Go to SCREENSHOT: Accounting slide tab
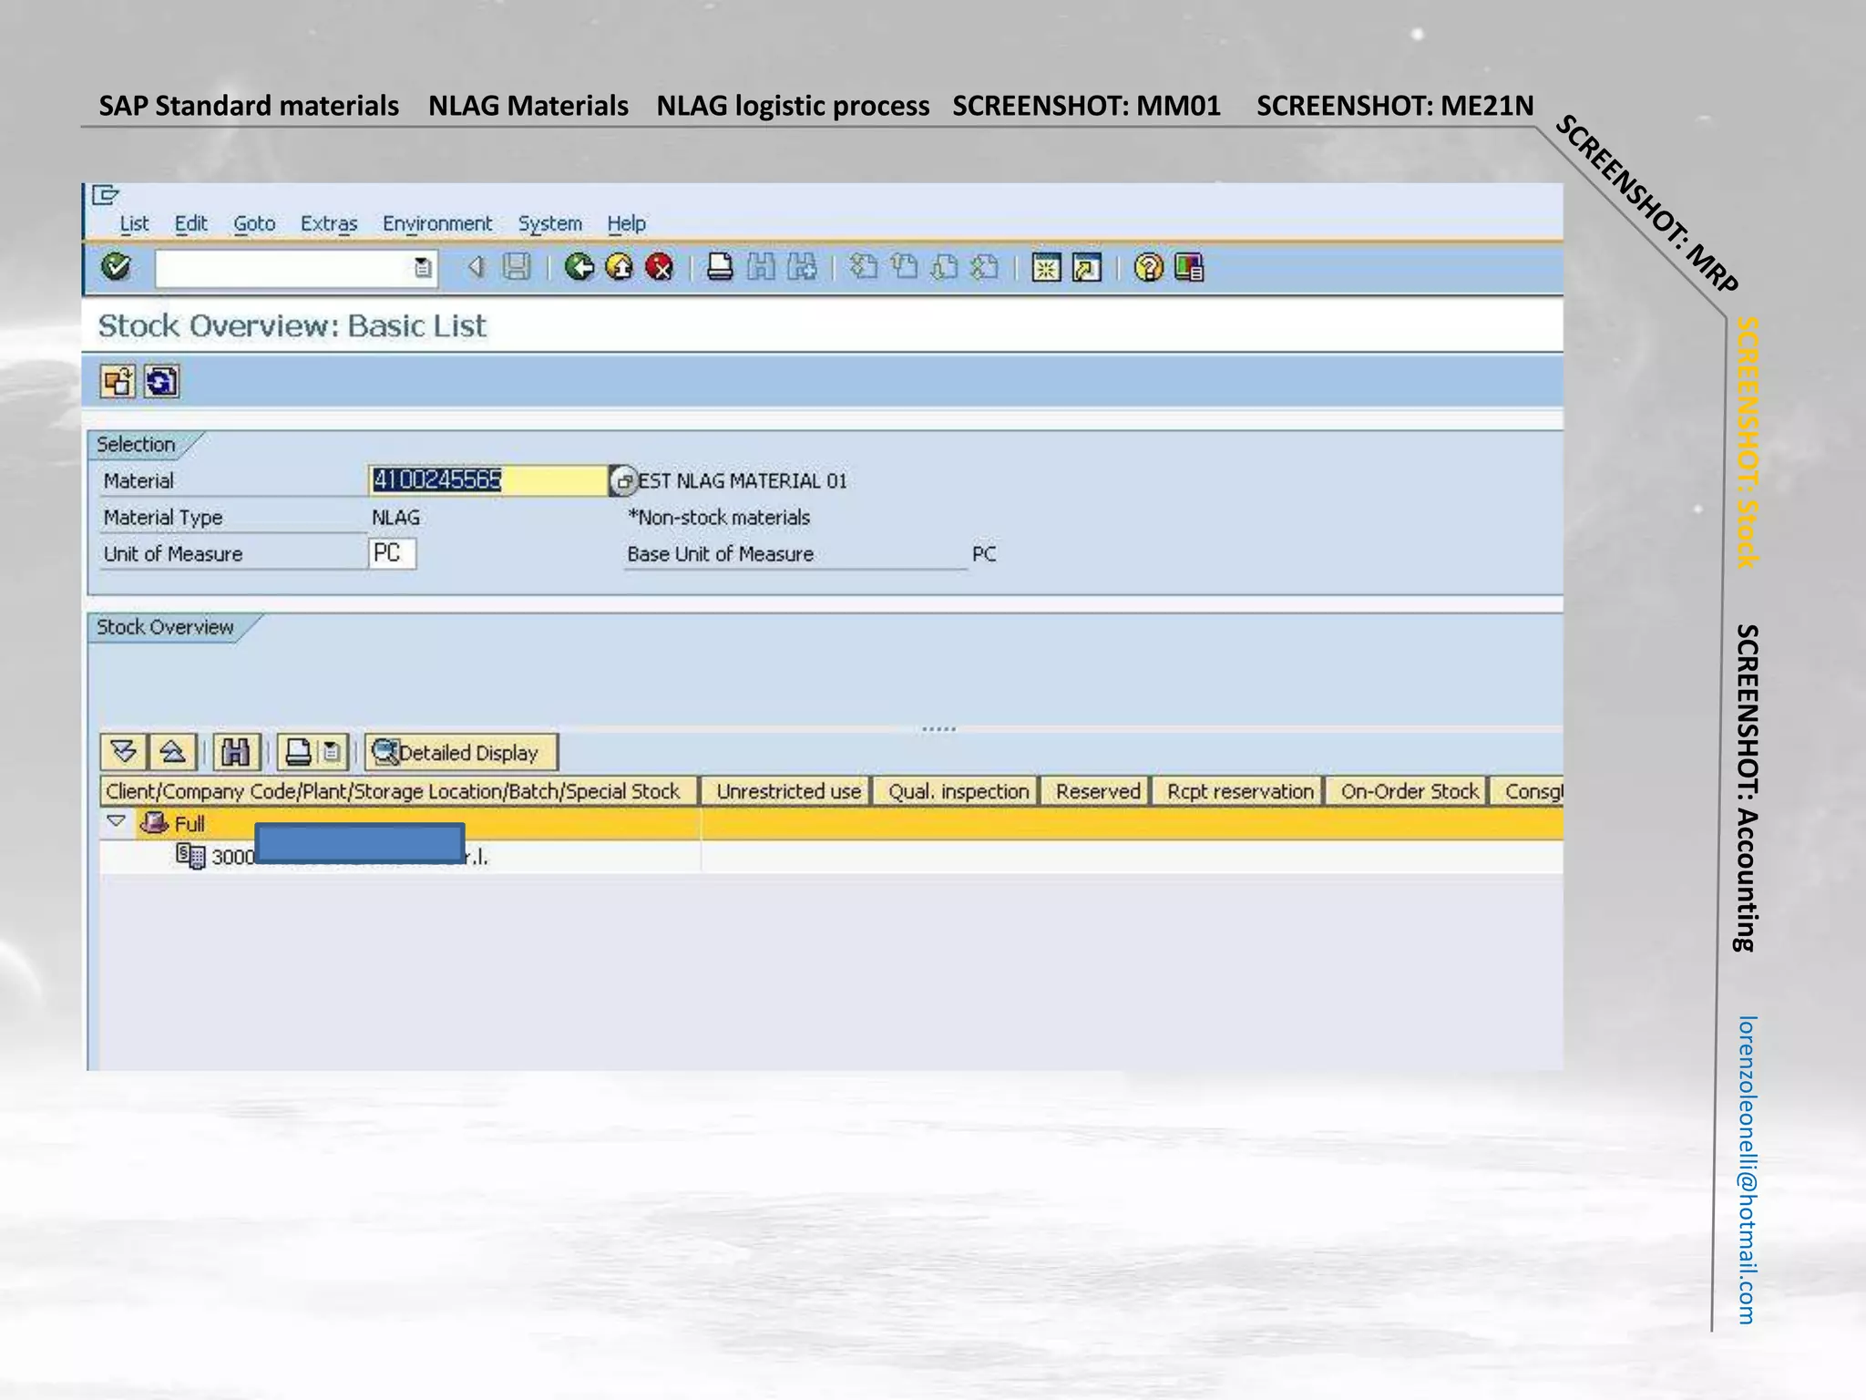1866x1400 pixels. pos(1746,787)
